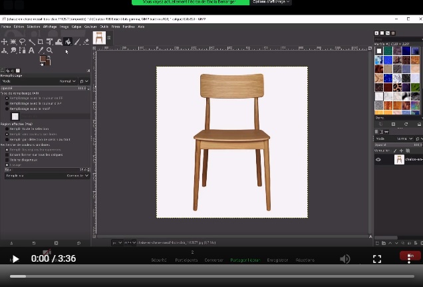Choose the Free Select lasso tool
Image resolution: width=423 pixels, height=287 pixels.
[x=23, y=42]
